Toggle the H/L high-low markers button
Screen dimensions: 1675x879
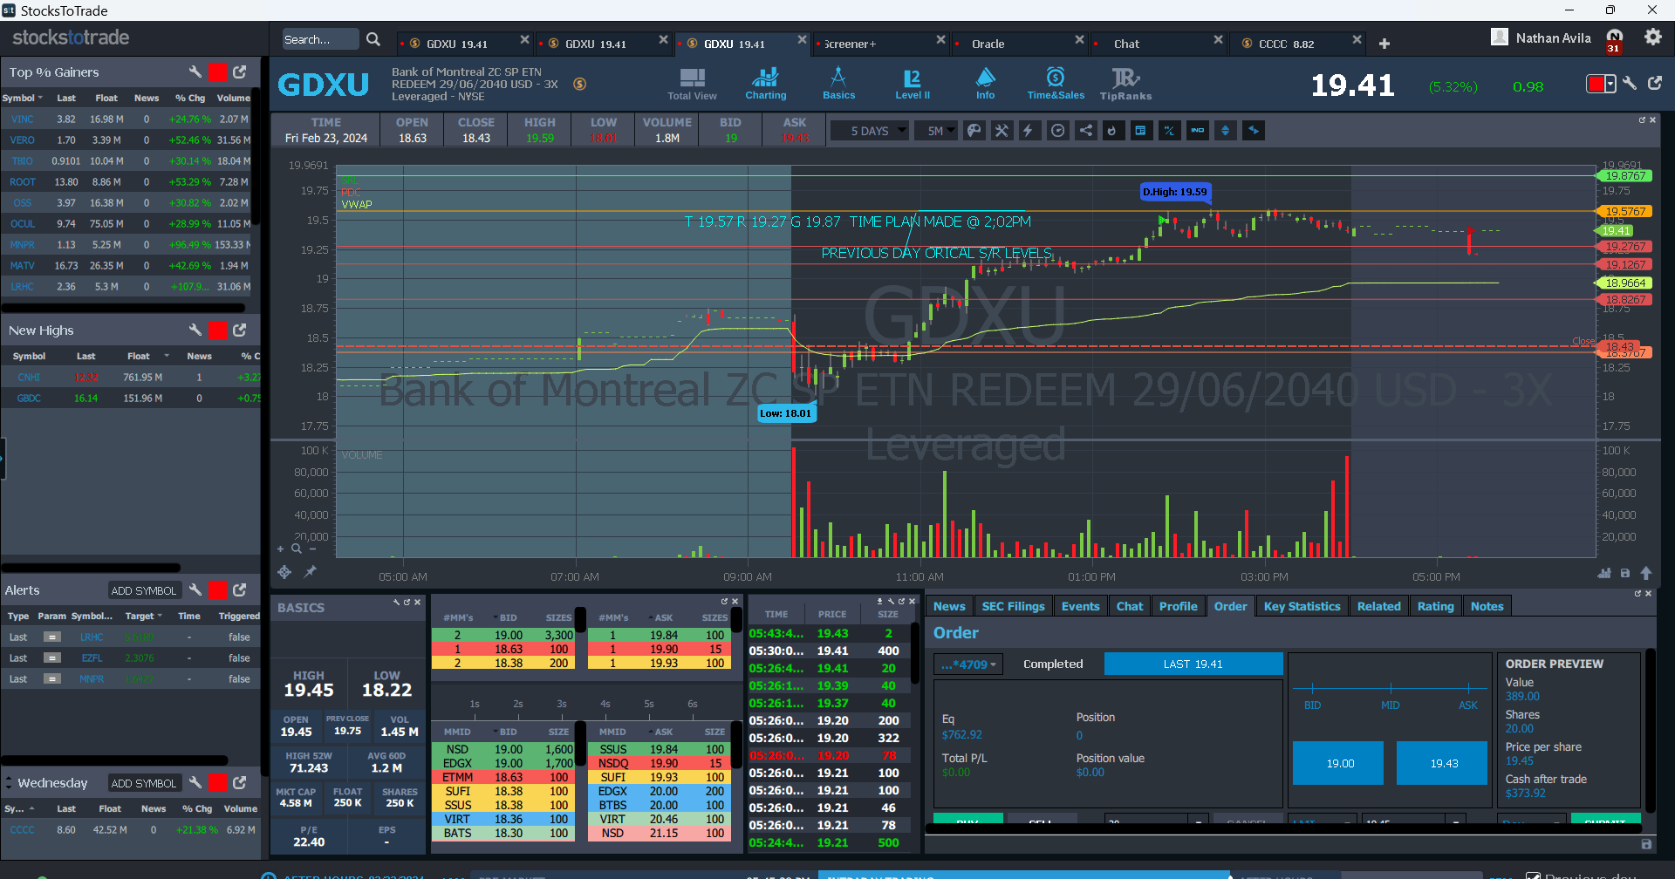[x=1169, y=131]
